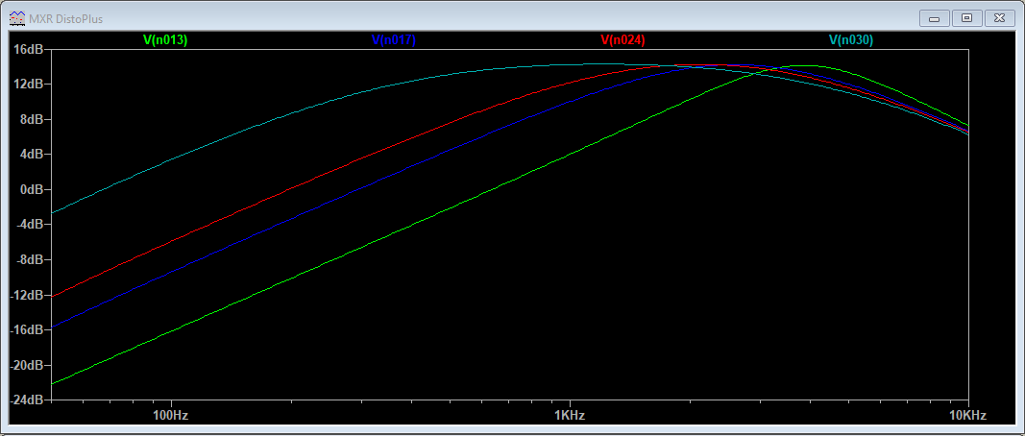Maximize the MXR DistoPlus plot window
The height and width of the screenshot is (436, 1025).
[966, 18]
